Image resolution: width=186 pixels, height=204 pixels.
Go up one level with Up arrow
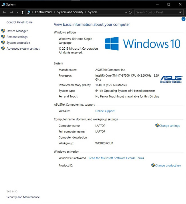(22, 12)
